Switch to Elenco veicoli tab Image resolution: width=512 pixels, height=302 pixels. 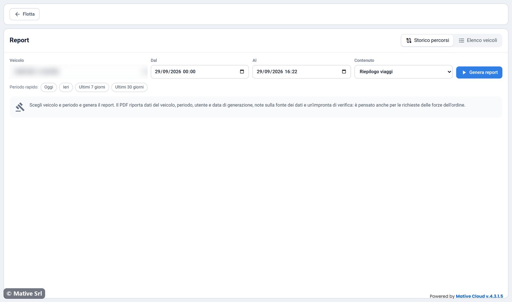[478, 40]
